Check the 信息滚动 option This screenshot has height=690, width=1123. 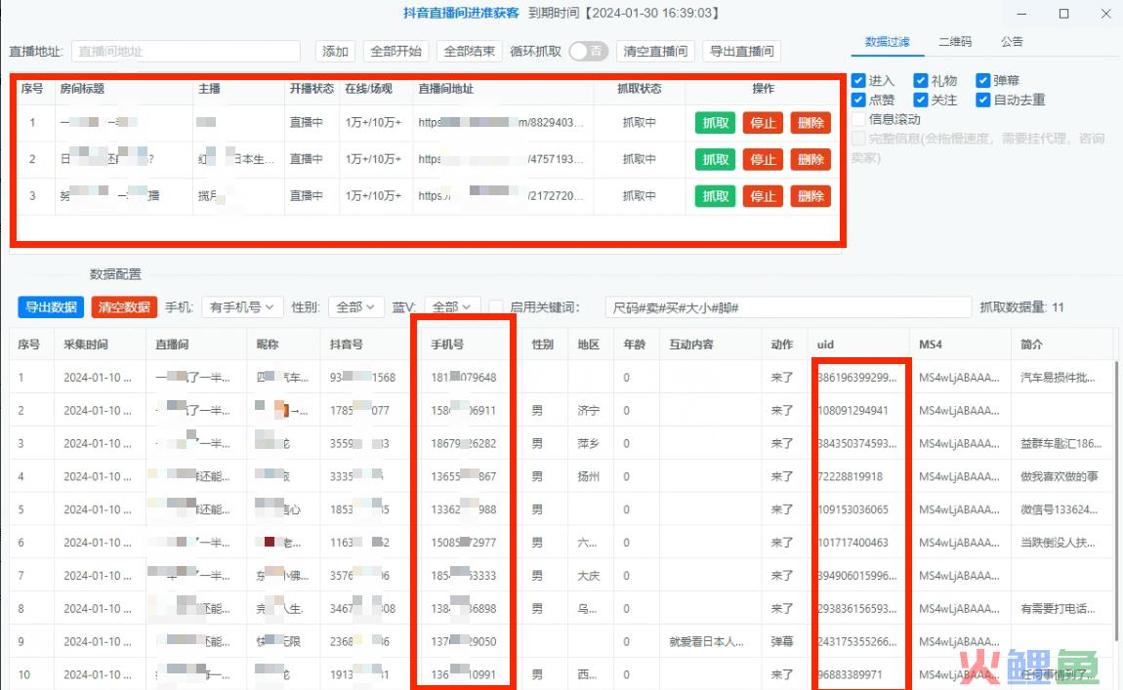point(858,119)
